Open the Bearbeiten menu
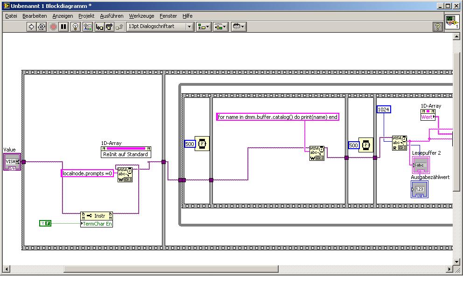Viewport: 463px width, 282px height. [x=35, y=16]
